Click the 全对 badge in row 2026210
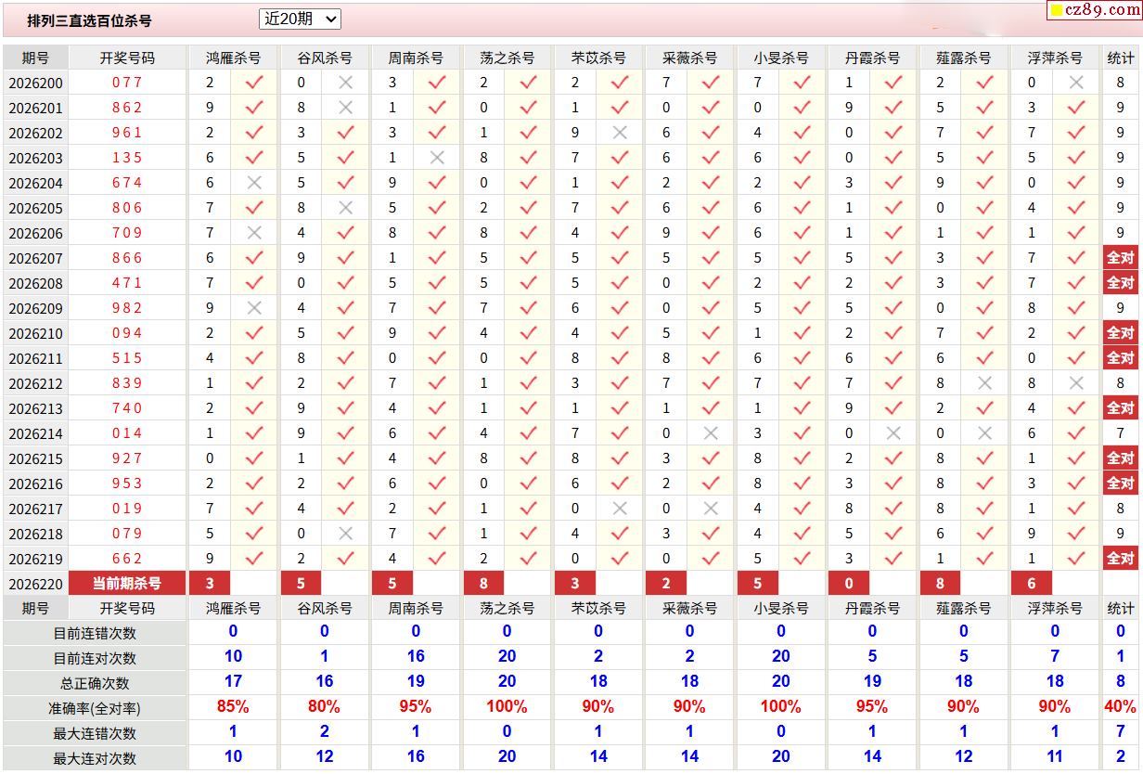This screenshot has height=774, width=1143. [1121, 333]
